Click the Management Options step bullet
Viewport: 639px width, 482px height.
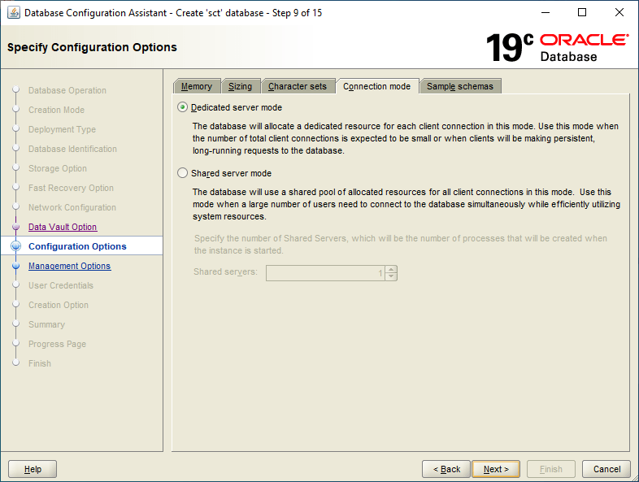(x=16, y=266)
